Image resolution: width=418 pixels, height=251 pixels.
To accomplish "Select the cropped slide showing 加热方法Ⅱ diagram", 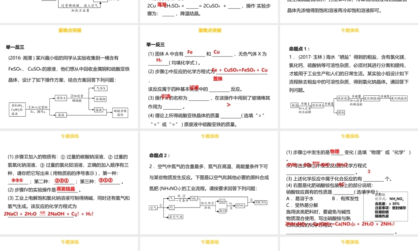I will click(x=69, y=11).
